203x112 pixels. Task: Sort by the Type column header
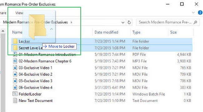[x=136, y=32]
